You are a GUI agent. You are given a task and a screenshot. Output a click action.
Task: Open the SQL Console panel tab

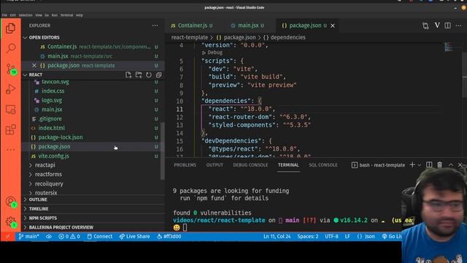point(323,165)
